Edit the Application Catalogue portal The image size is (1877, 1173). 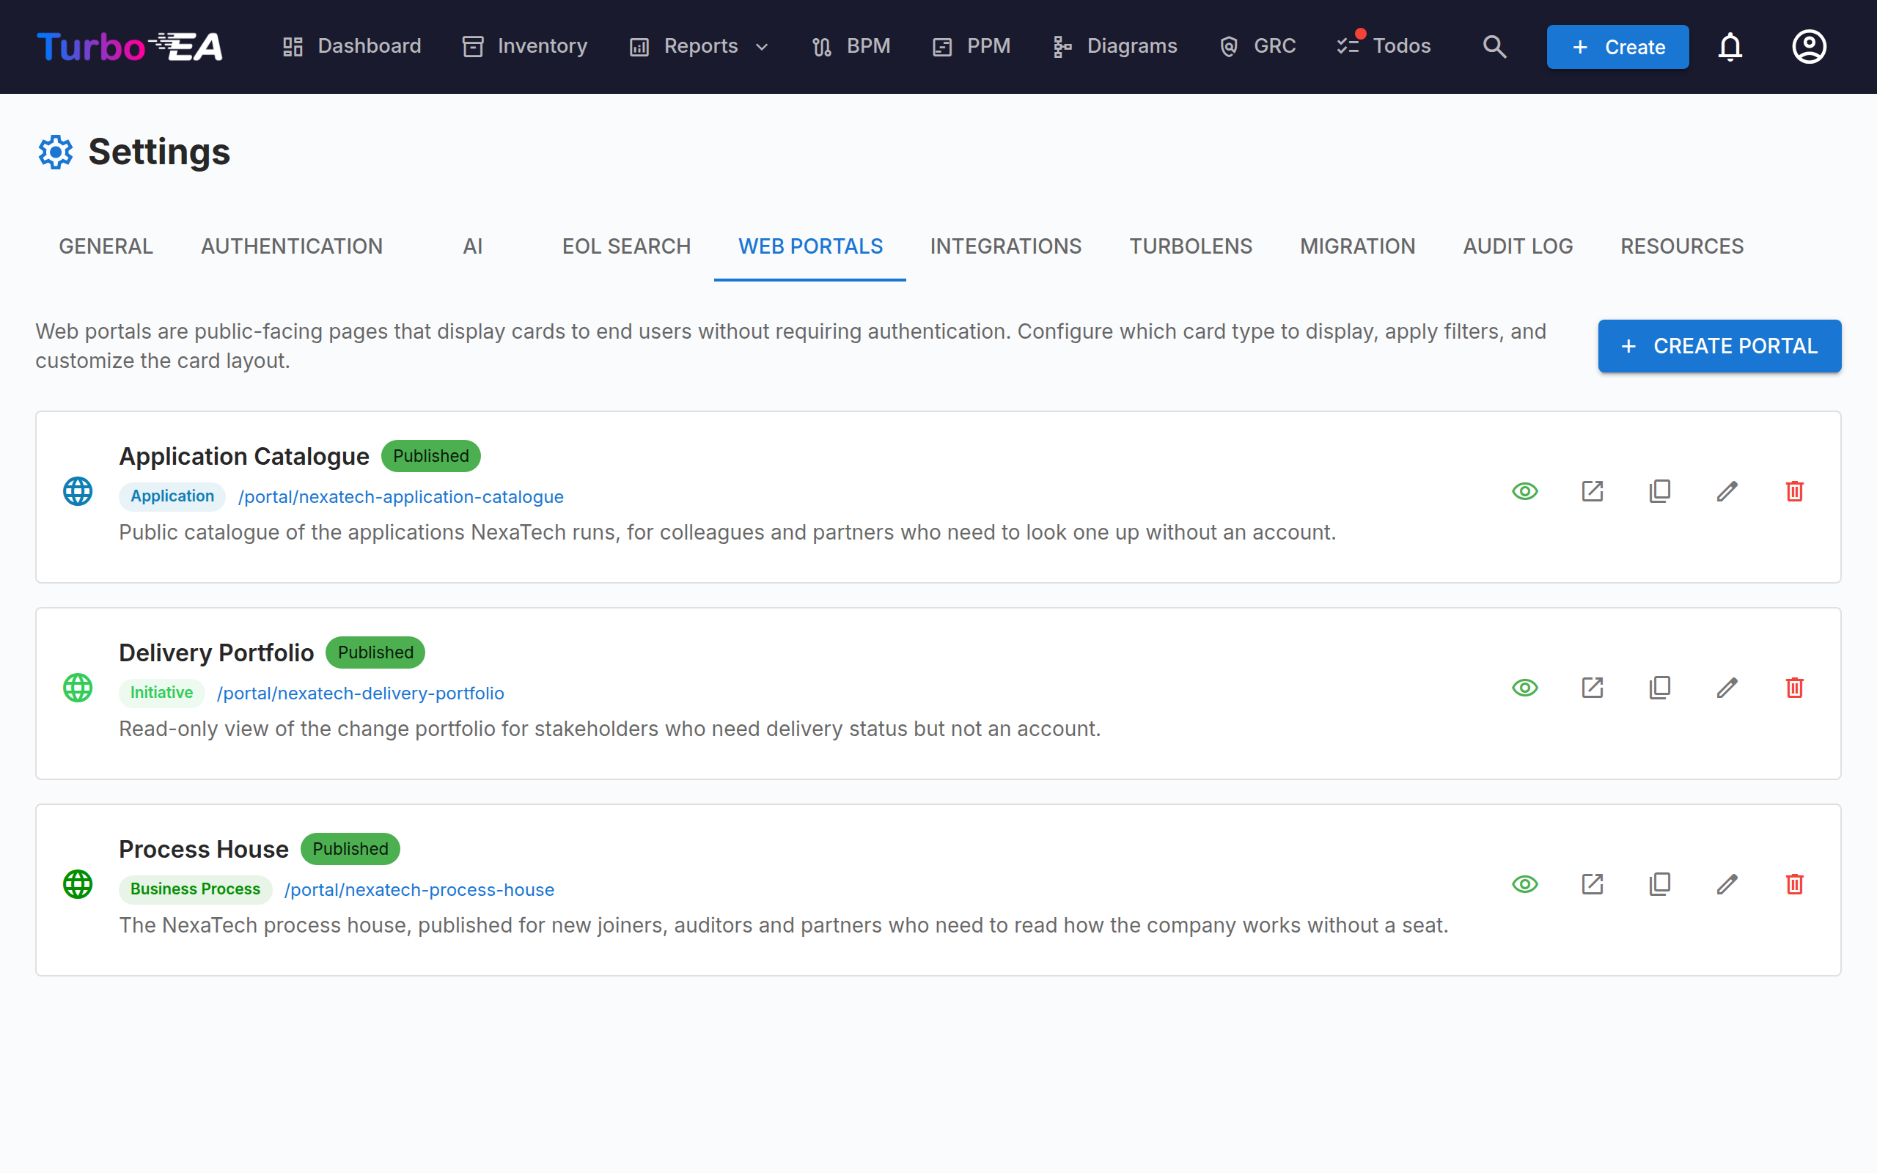(x=1727, y=491)
